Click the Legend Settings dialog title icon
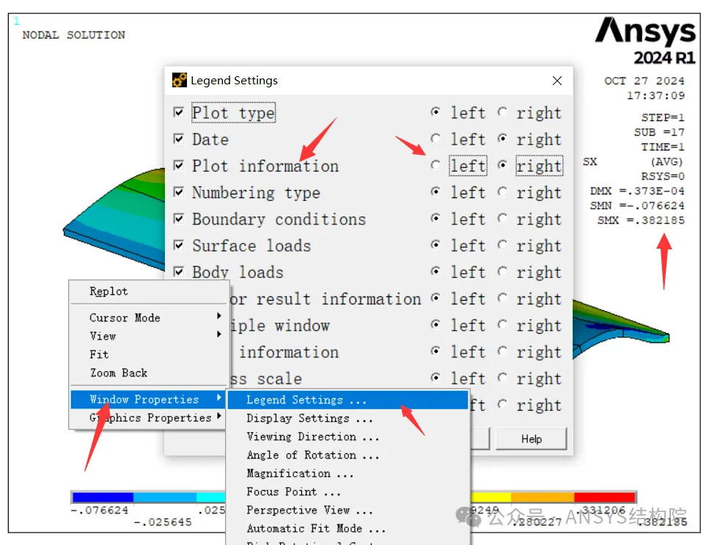The width and height of the screenshot is (709, 545). click(179, 81)
